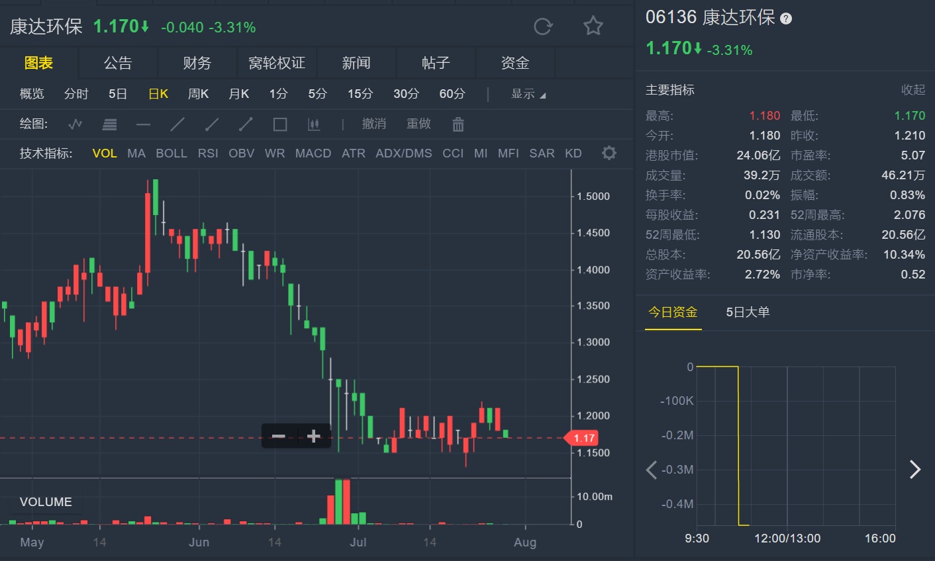The image size is (935, 561).
Task: Select the rectangle drawing tool
Action: coord(280,124)
